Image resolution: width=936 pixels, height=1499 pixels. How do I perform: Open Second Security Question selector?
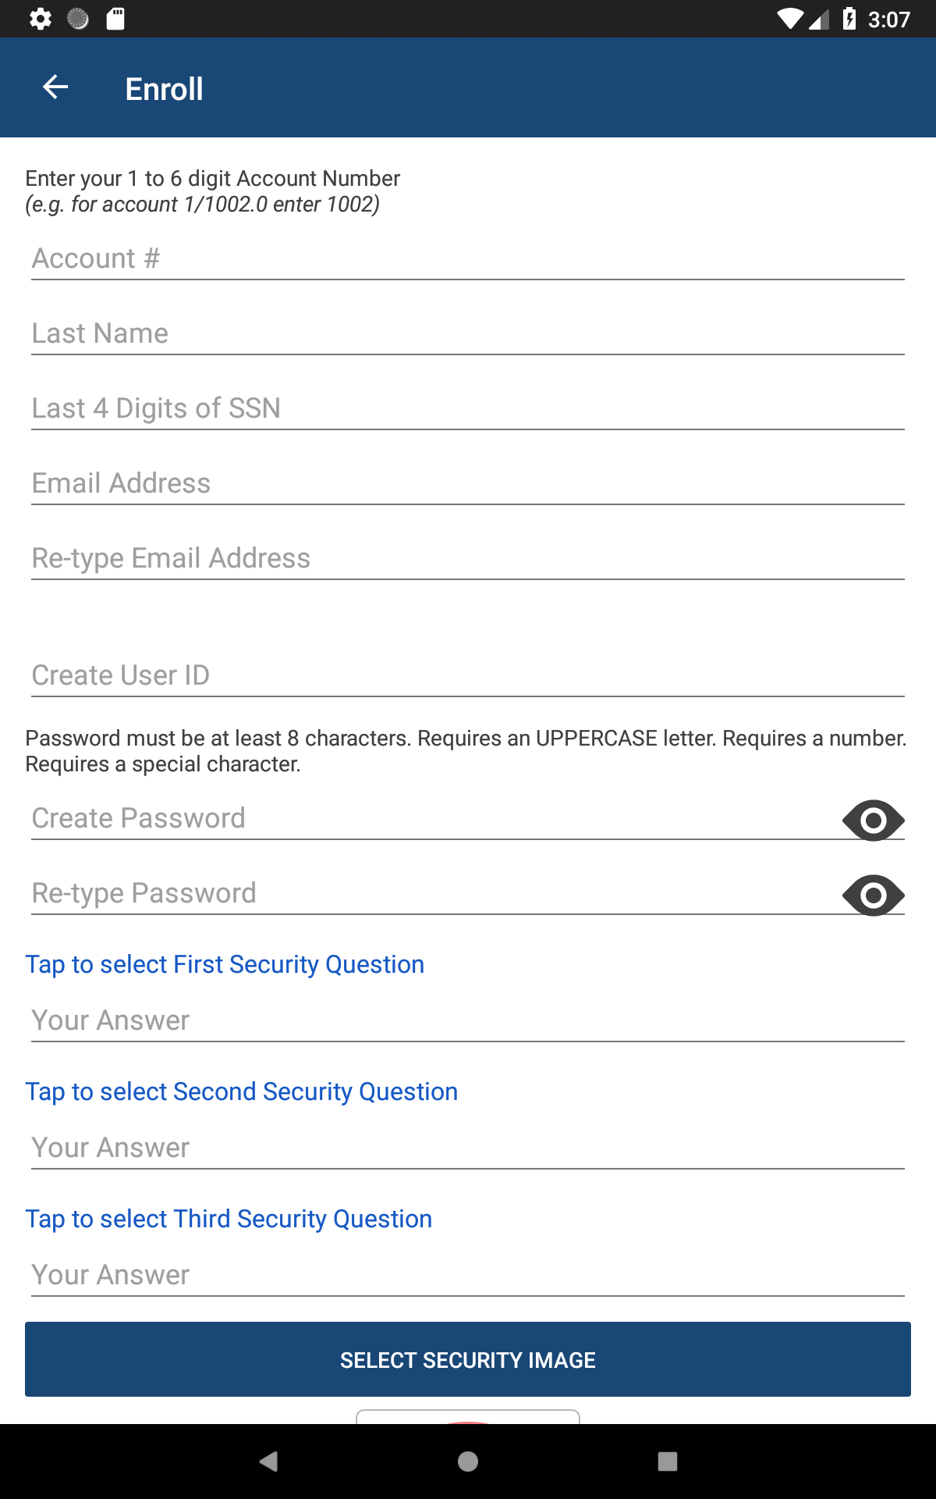click(x=242, y=1091)
